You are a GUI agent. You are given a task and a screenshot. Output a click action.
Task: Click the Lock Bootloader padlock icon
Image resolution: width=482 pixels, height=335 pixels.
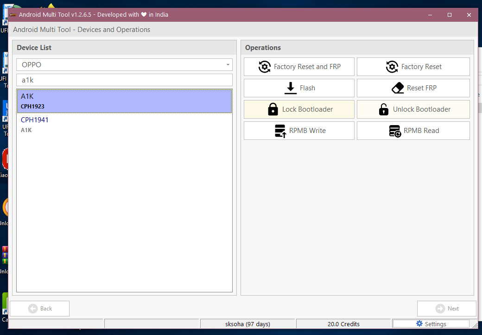point(273,109)
